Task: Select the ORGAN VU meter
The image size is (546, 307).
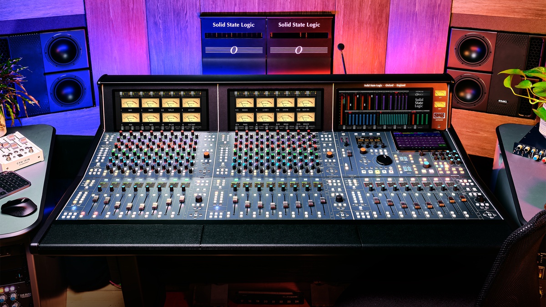Action: coord(286,117)
